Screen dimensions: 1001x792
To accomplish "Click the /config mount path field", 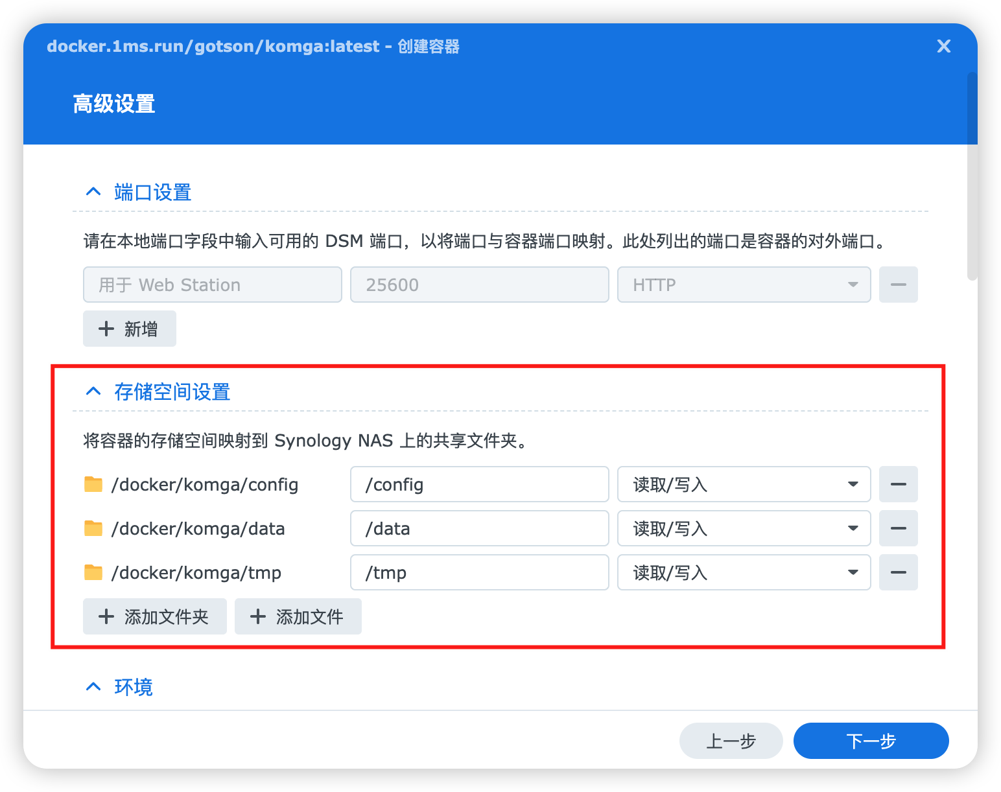I will (x=479, y=484).
